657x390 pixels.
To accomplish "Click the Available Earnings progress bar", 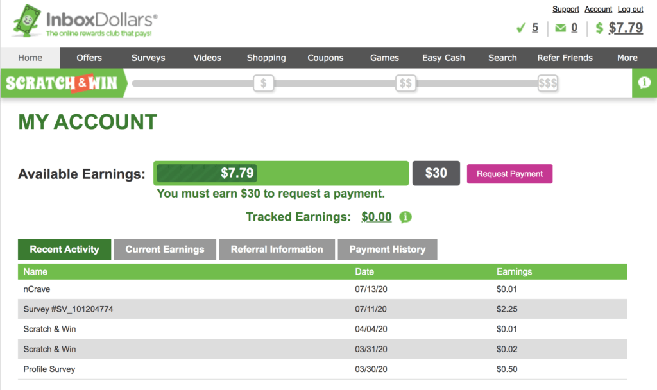I will click(281, 173).
